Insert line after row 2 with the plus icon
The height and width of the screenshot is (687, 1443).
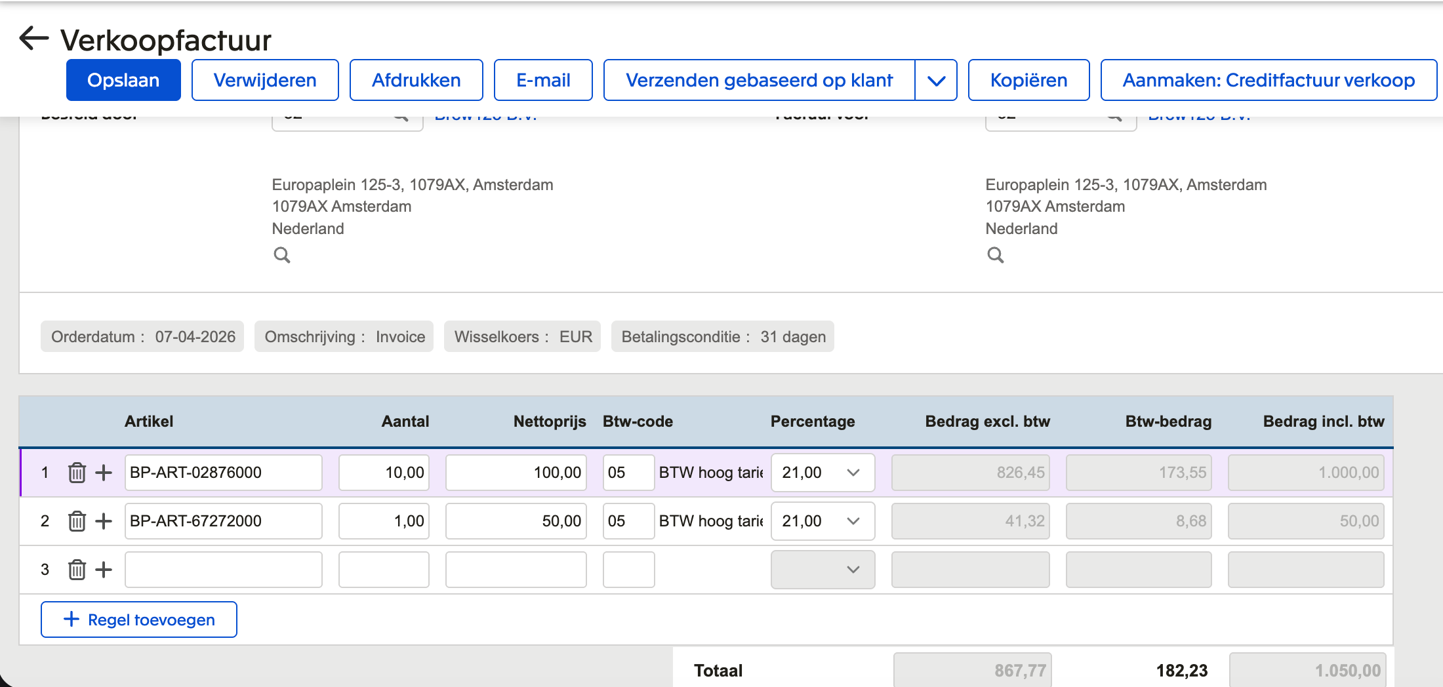pyautogui.click(x=104, y=520)
